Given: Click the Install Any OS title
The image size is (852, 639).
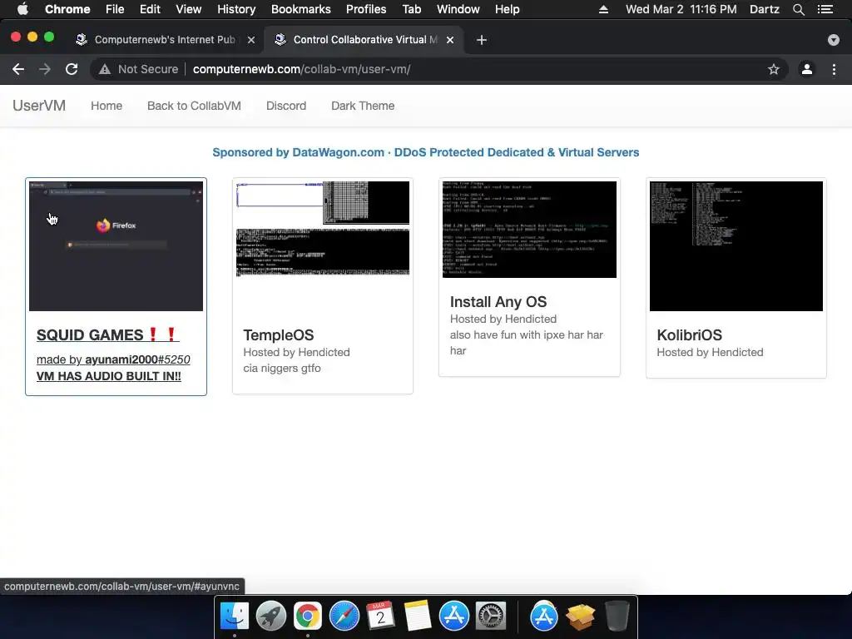Looking at the screenshot, I should click(498, 301).
